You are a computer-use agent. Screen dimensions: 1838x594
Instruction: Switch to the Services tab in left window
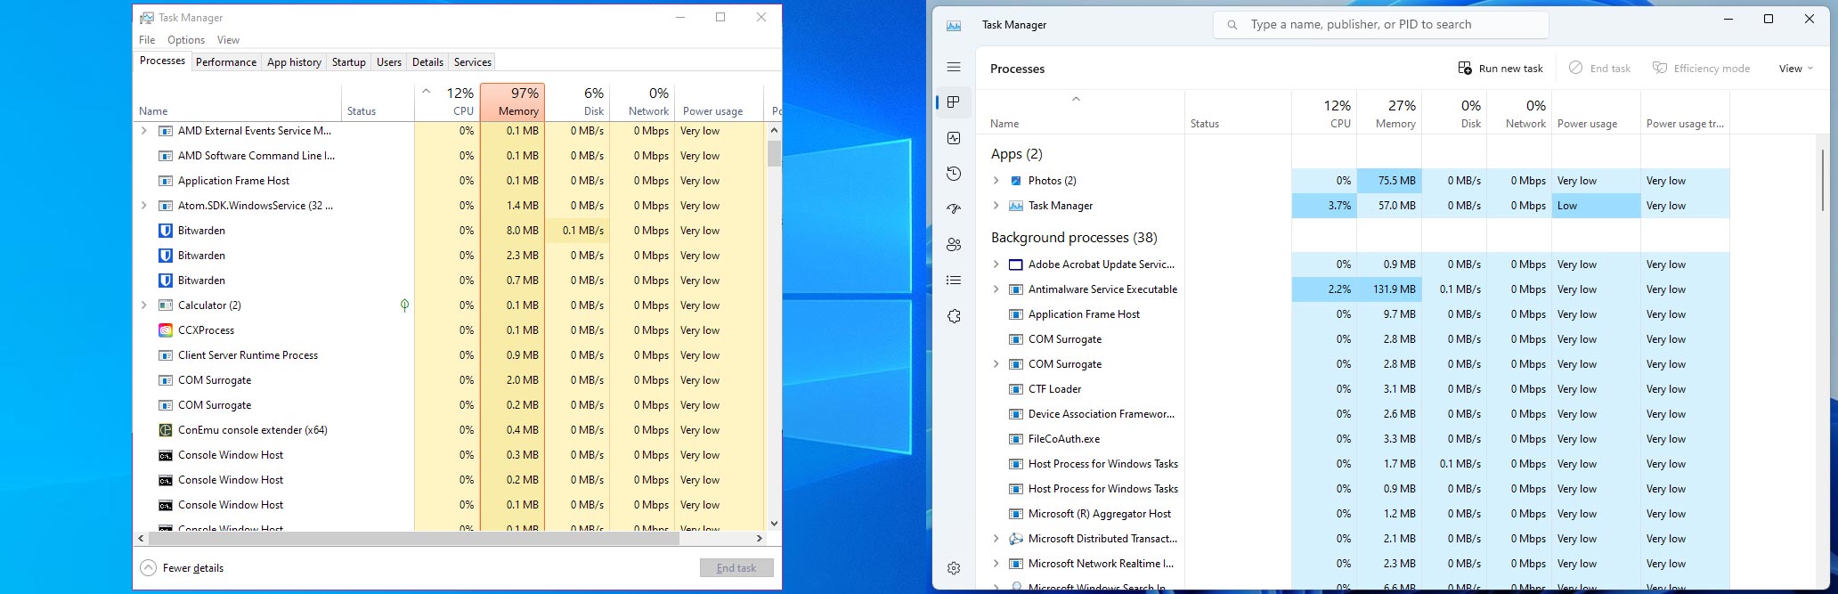coord(473,62)
